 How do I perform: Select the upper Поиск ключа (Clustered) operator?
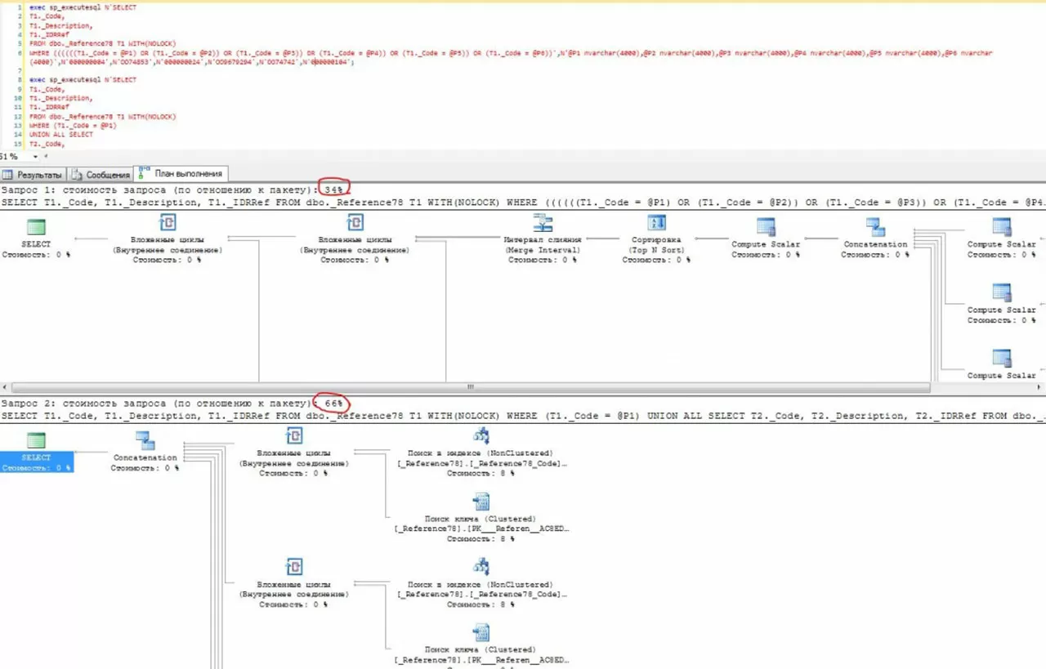pyautogui.click(x=481, y=517)
